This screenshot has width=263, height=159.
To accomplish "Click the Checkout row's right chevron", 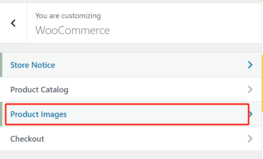I will 250,139.
